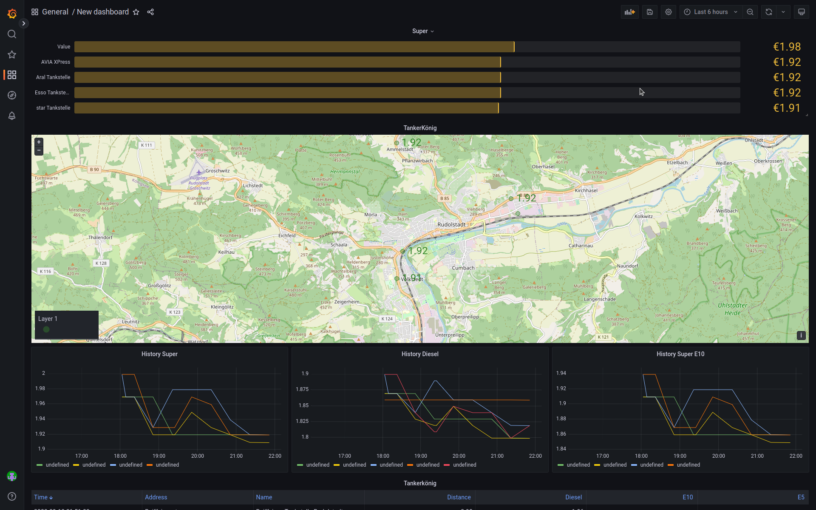Zoom in on the map
The width and height of the screenshot is (816, 510).
click(x=39, y=142)
